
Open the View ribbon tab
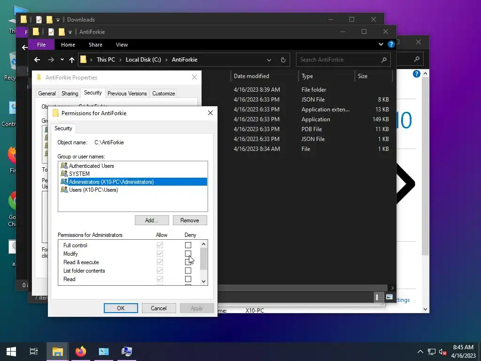point(122,45)
